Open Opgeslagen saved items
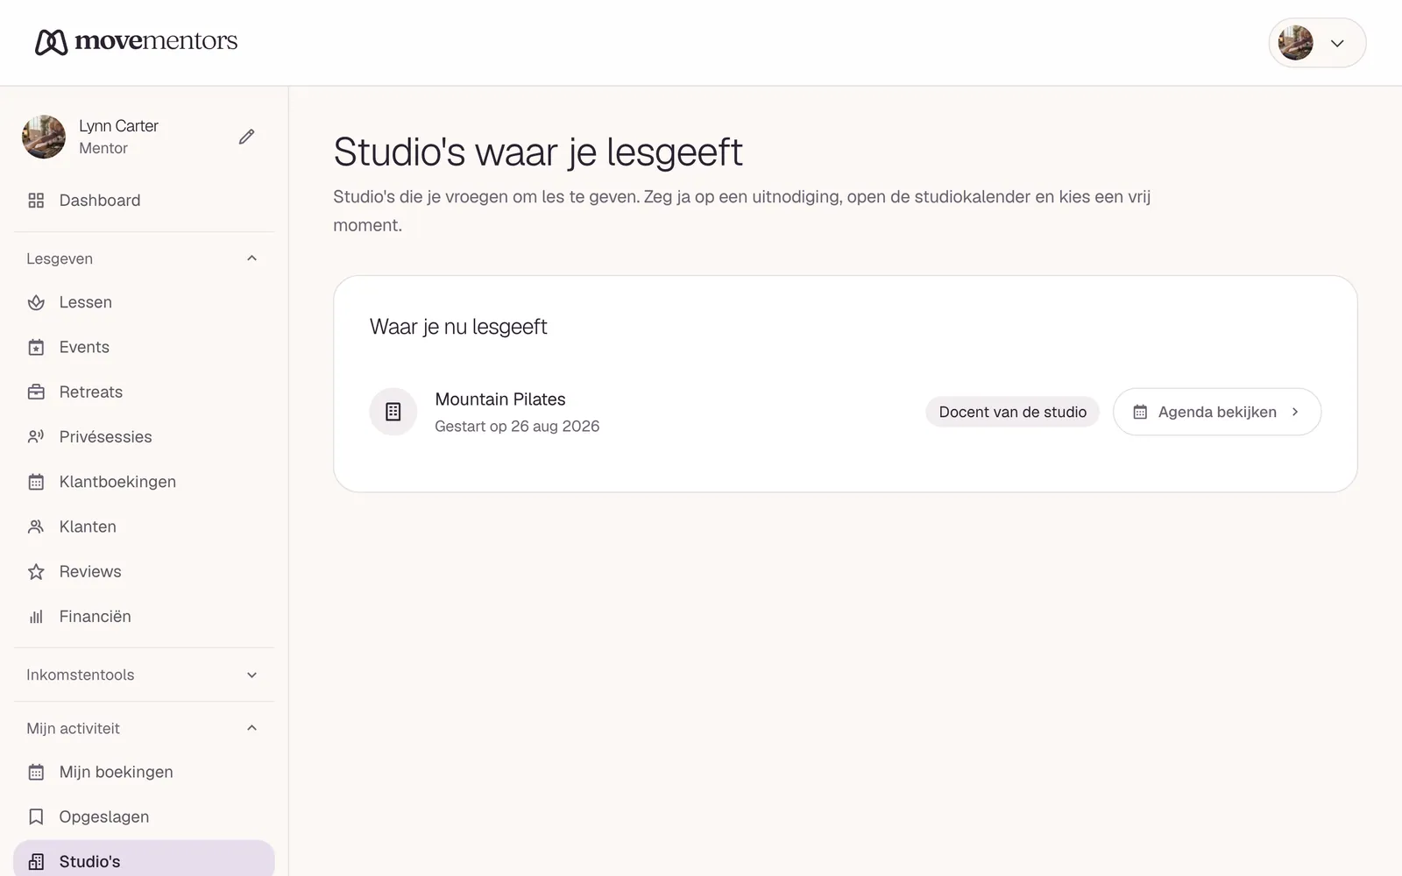 pyautogui.click(x=144, y=816)
